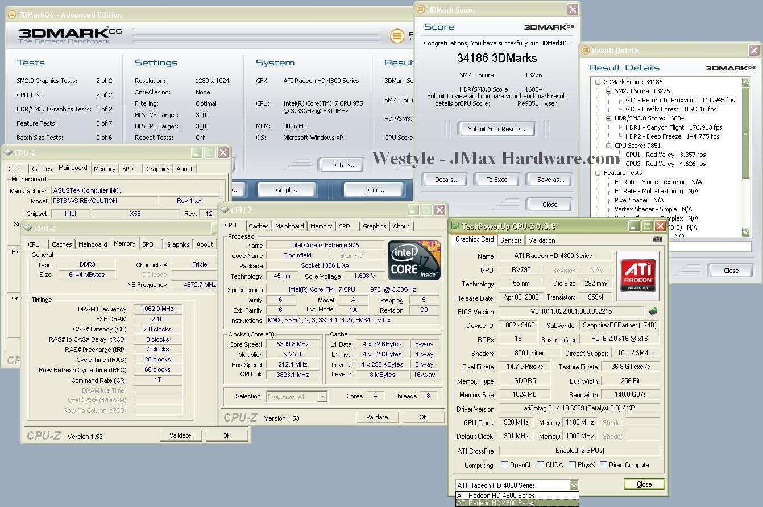This screenshot has height=507, width=763.
Task: Minimize the GPU-Z window
Action: [635, 226]
